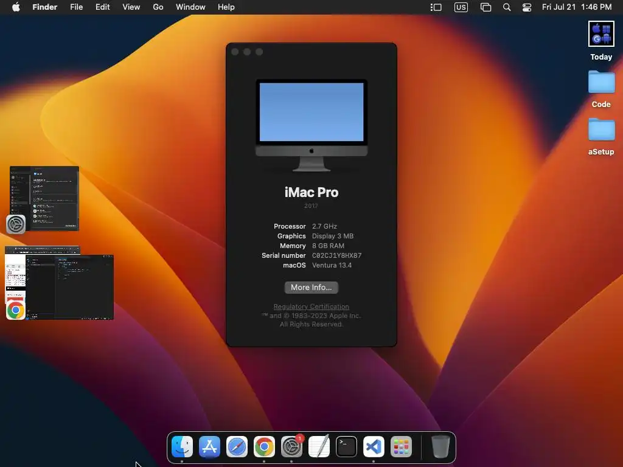The width and height of the screenshot is (623, 467).
Task: Click the System Settings icon in Stage Manager
Action: pyautogui.click(x=16, y=224)
